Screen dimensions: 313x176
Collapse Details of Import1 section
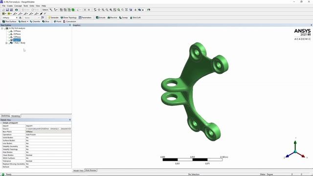click(x=1, y=123)
